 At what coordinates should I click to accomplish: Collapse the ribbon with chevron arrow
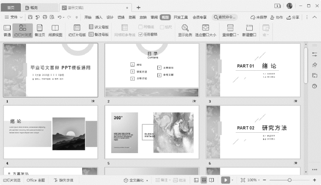point(315,17)
